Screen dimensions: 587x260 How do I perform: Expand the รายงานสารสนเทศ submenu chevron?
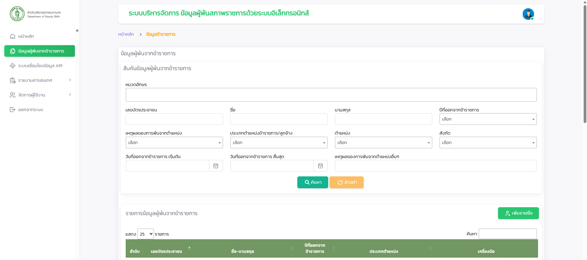point(70,80)
